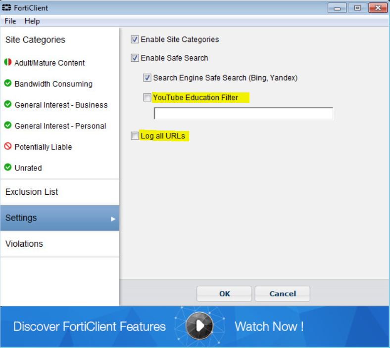Open the File menu
The width and height of the screenshot is (390, 348).
pos(10,21)
